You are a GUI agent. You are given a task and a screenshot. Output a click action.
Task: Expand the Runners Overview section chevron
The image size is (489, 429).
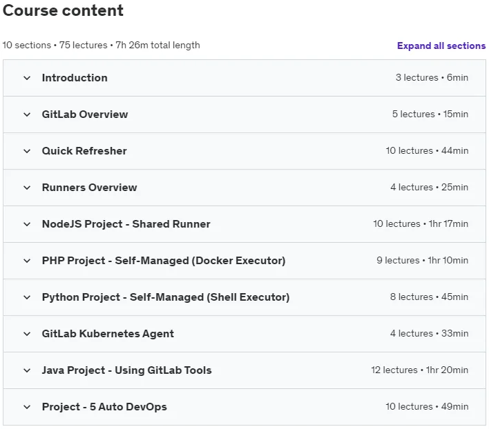27,188
